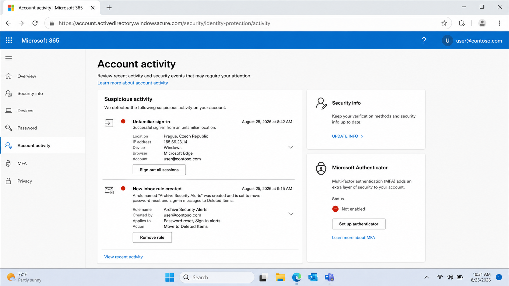
Task: Click the Remove rule button
Action: tap(152, 237)
